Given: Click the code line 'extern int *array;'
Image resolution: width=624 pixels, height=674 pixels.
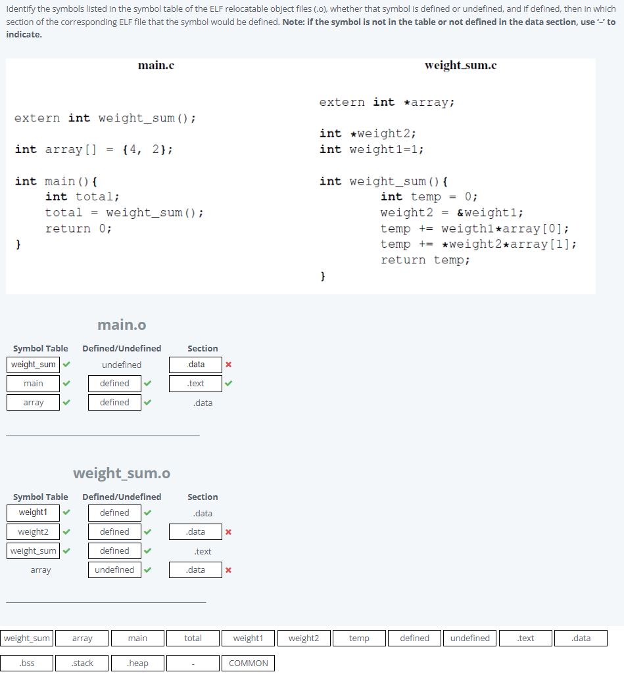Looking at the screenshot, I should point(387,102).
